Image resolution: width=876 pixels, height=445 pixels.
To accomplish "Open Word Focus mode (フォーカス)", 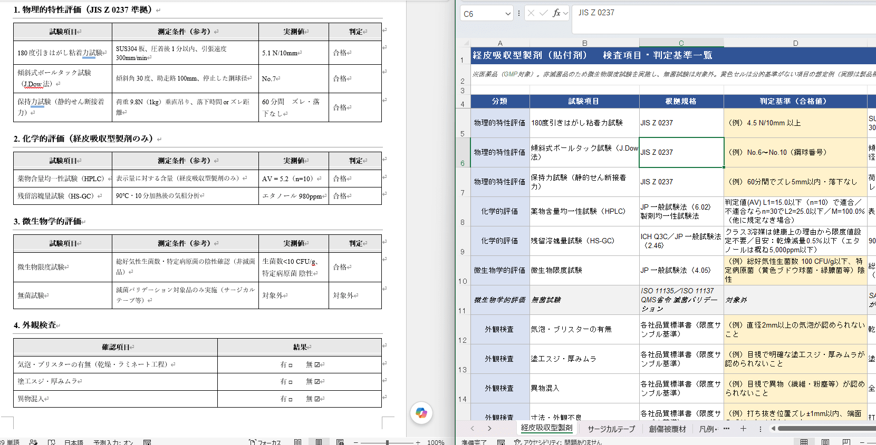I will click(265, 442).
